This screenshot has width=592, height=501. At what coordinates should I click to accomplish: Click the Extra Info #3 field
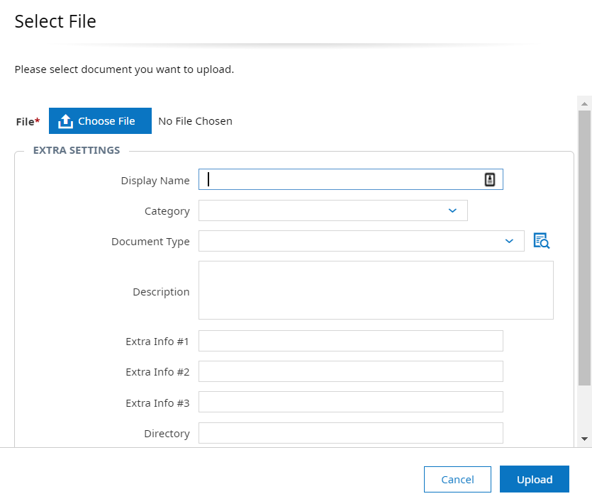(x=350, y=402)
